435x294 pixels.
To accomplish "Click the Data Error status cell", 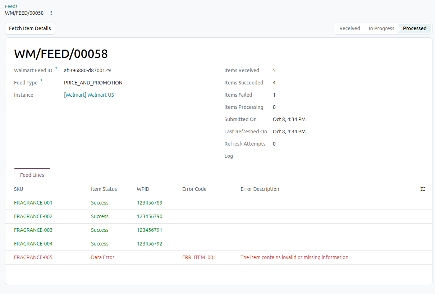I will [x=103, y=257].
